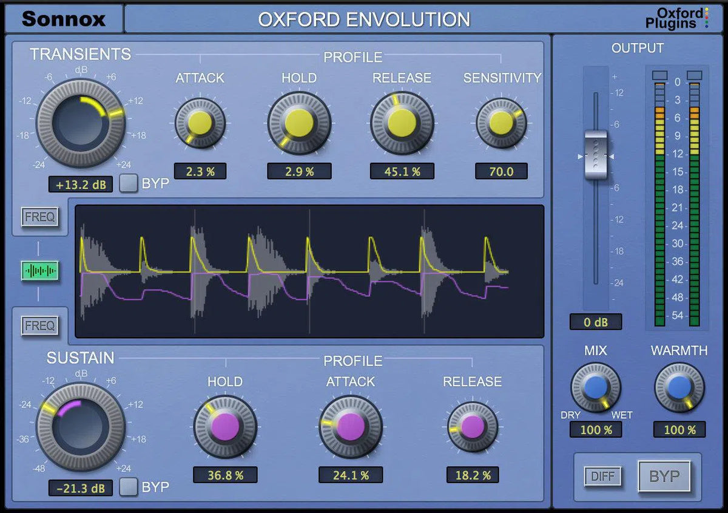
Task: Enable the Transients BYP bypass
Action: click(x=129, y=183)
